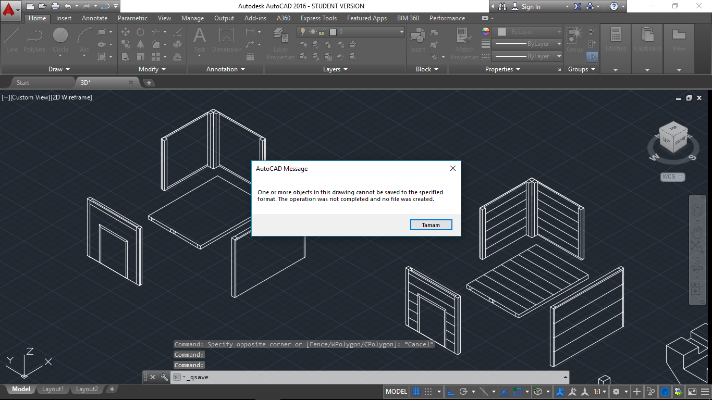Expand the Layers panel dropdown

tap(335, 69)
